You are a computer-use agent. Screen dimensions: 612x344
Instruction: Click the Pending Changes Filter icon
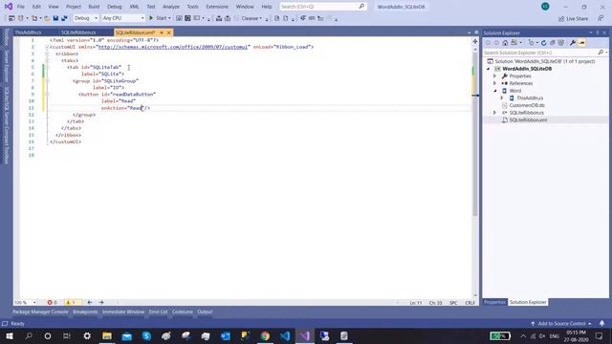pyautogui.click(x=532, y=42)
